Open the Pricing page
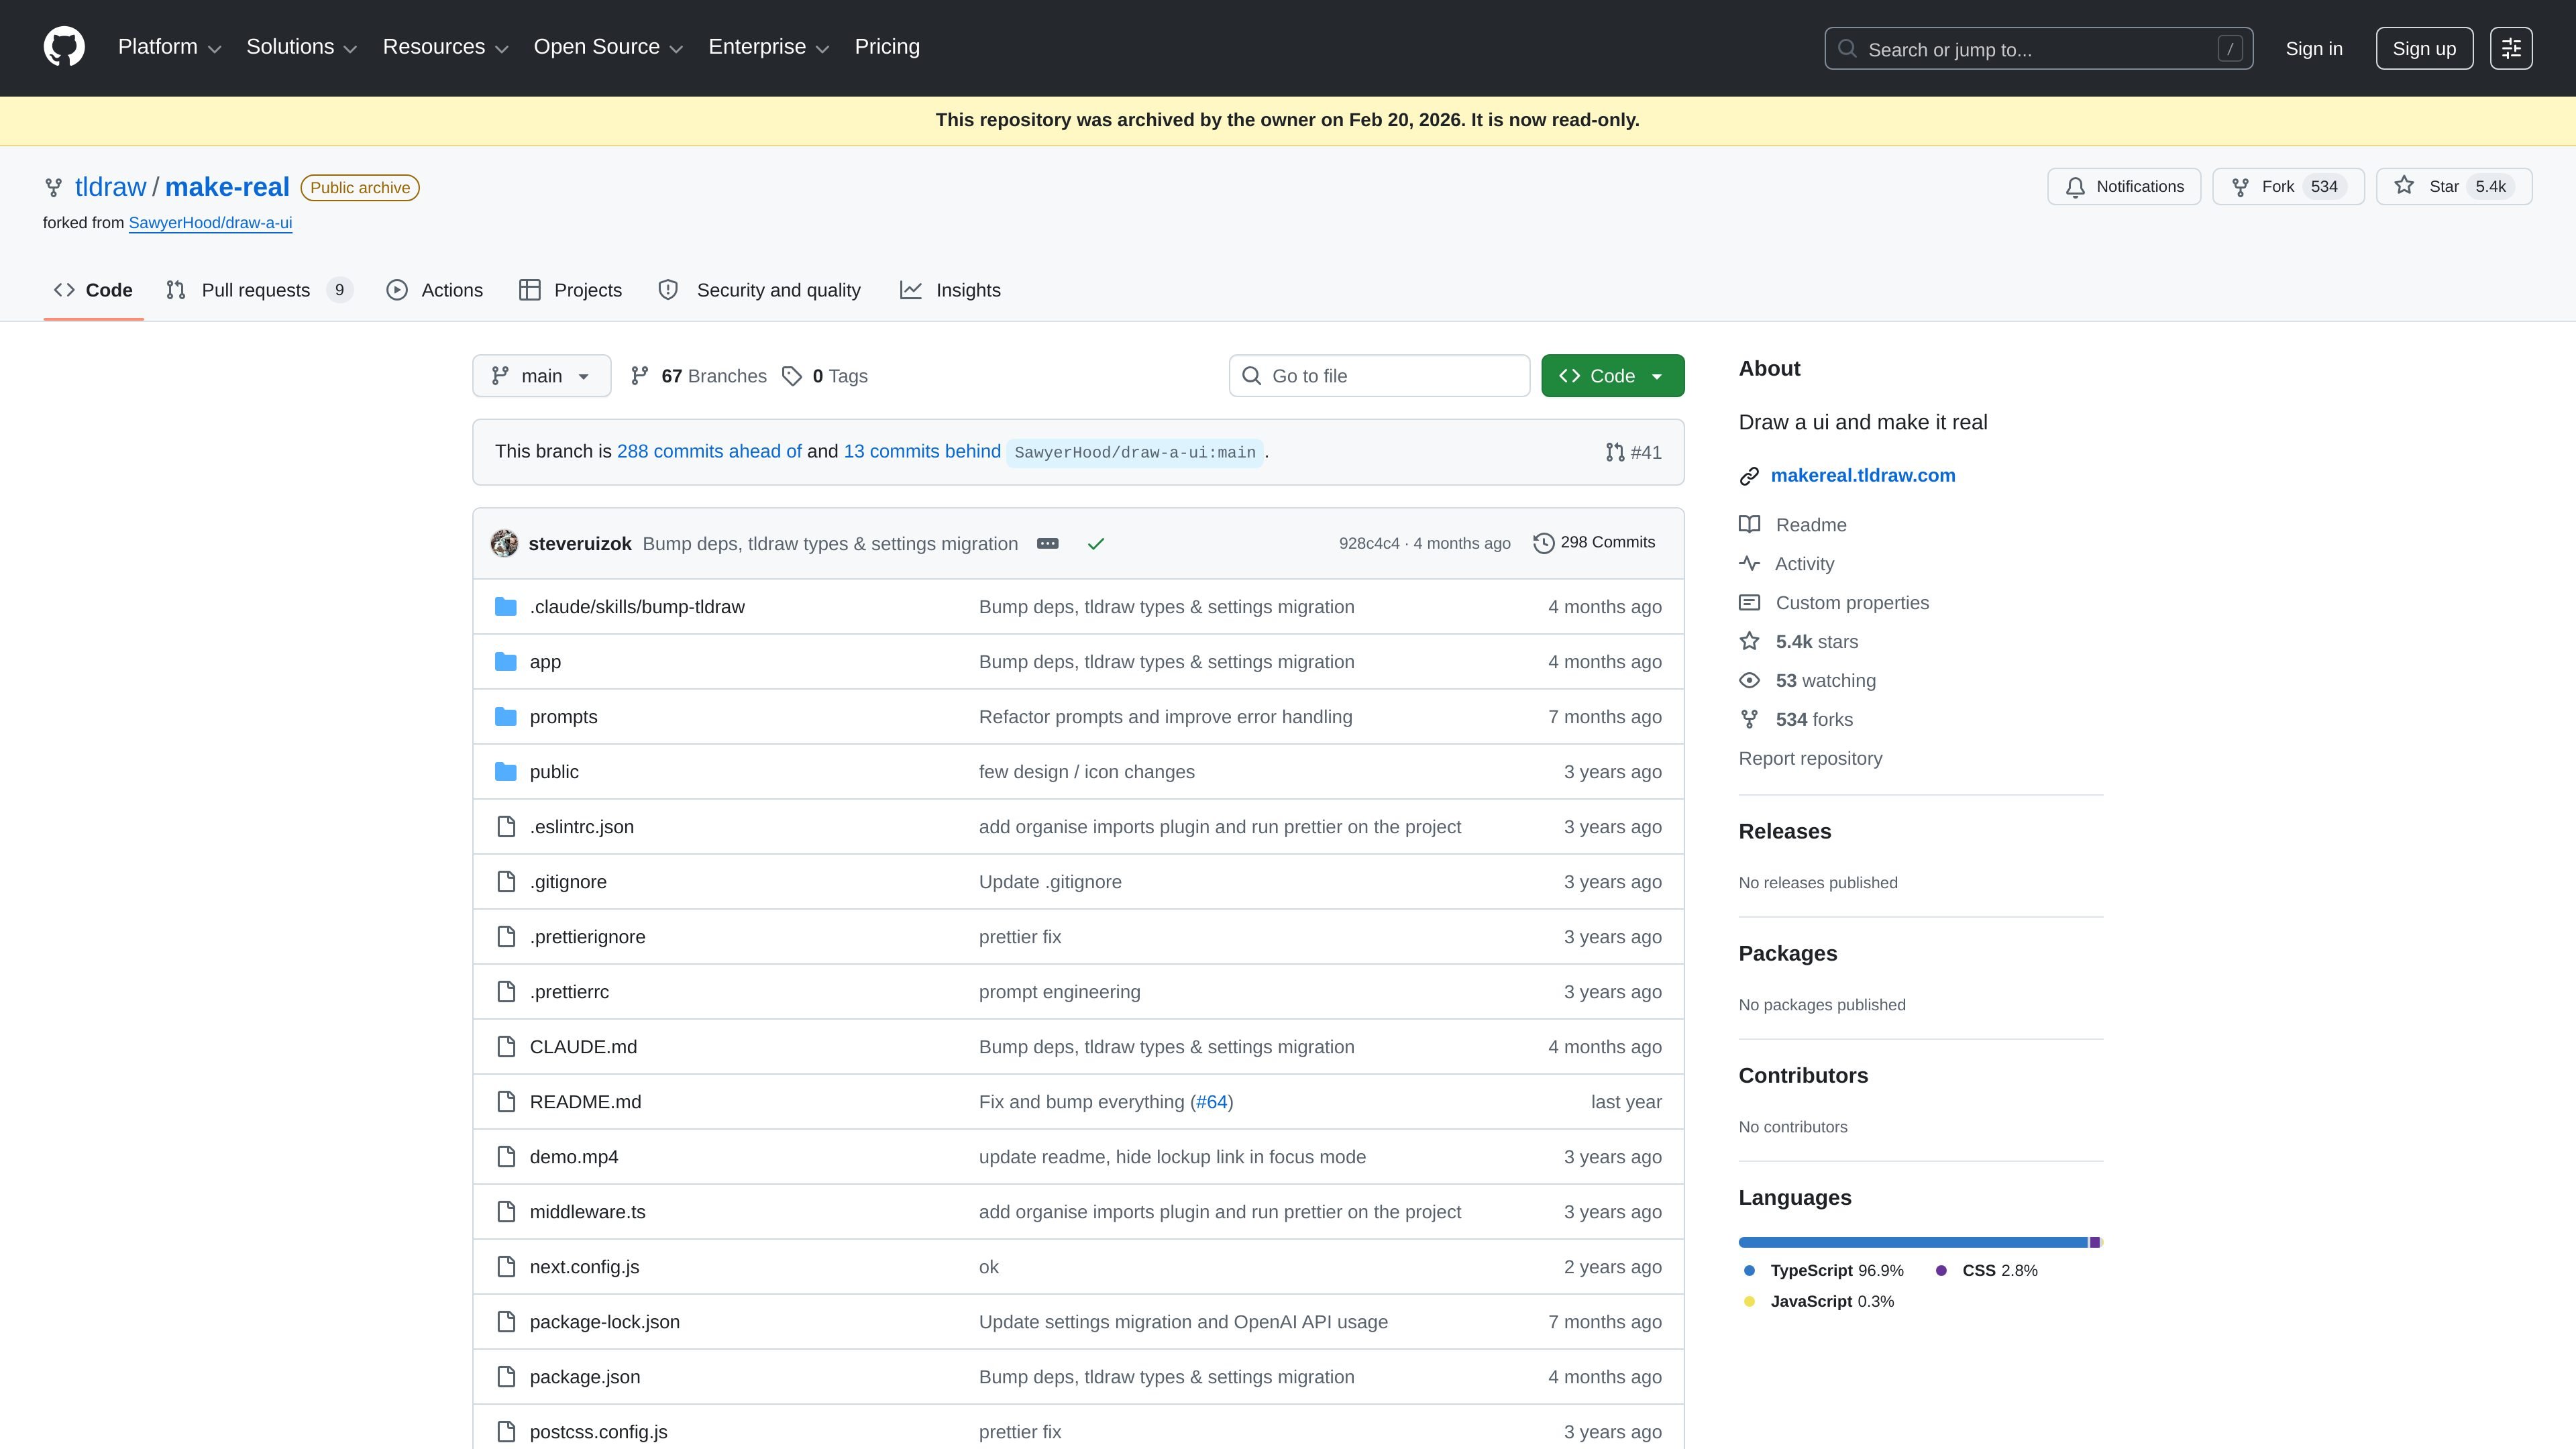Screen dimensions: 2576x1449 pos(887,47)
